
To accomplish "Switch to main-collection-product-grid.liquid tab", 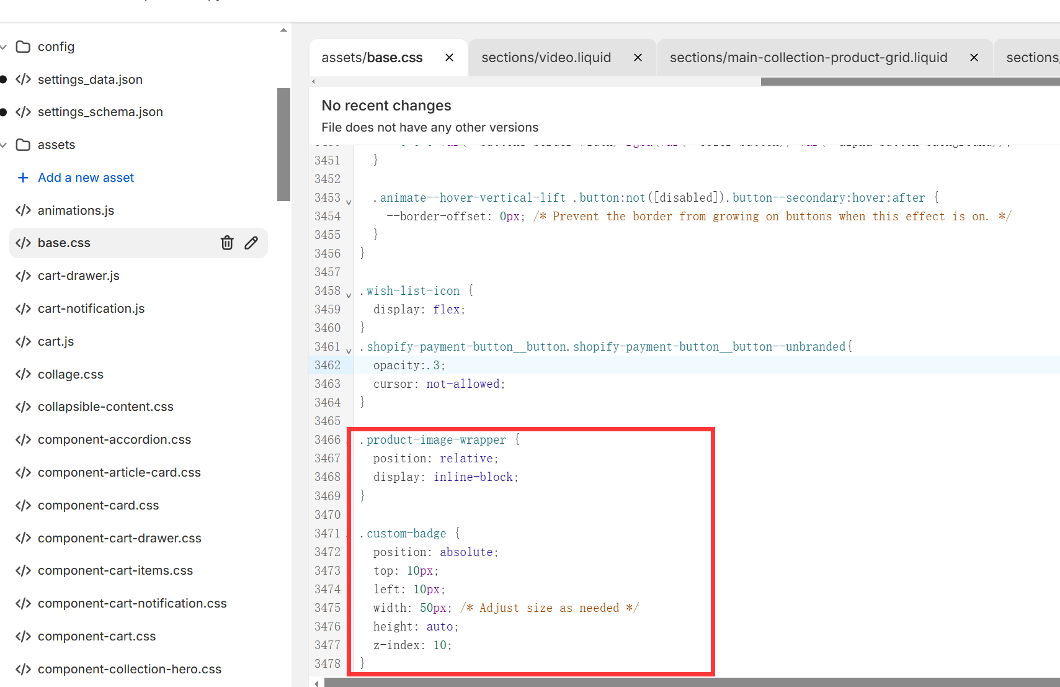I will (809, 58).
